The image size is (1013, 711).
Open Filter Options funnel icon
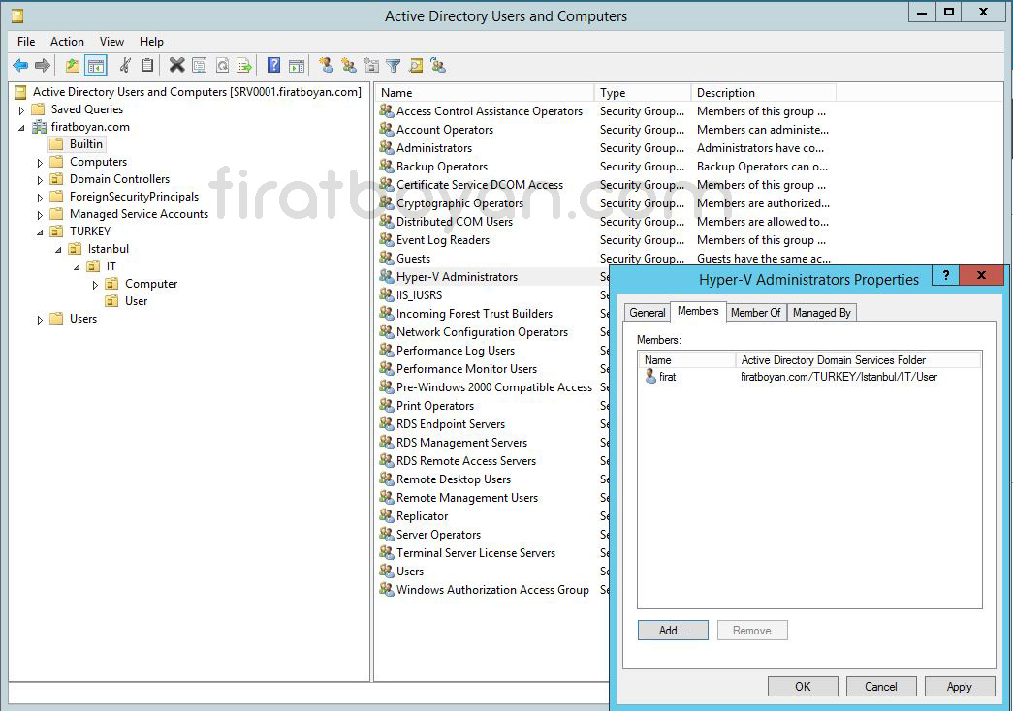pyautogui.click(x=394, y=65)
